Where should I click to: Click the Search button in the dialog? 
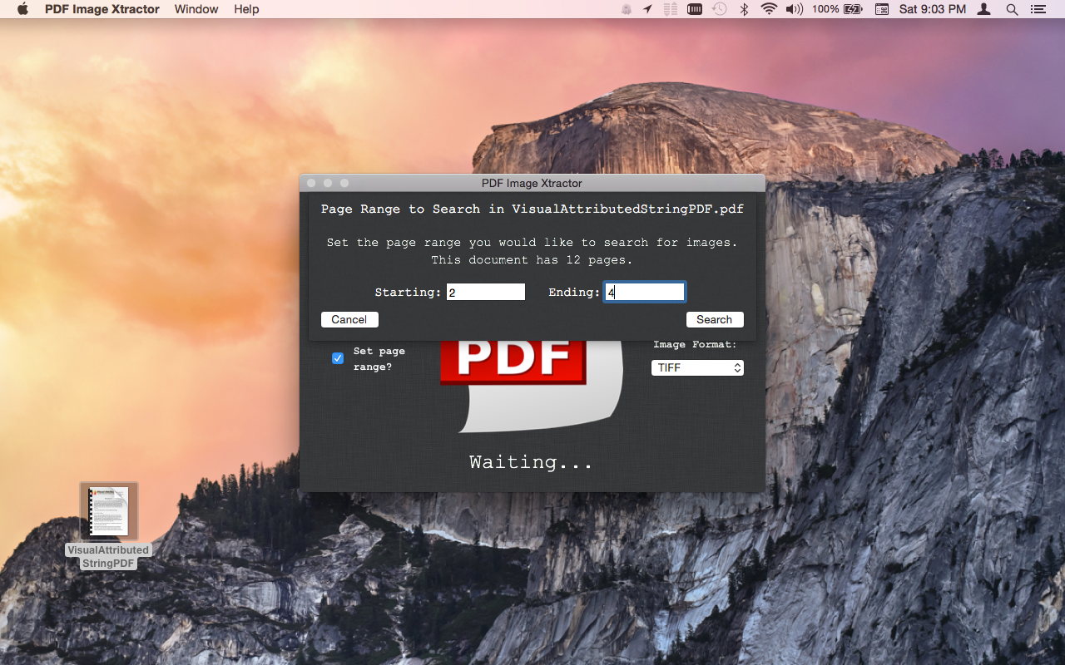[x=715, y=319]
